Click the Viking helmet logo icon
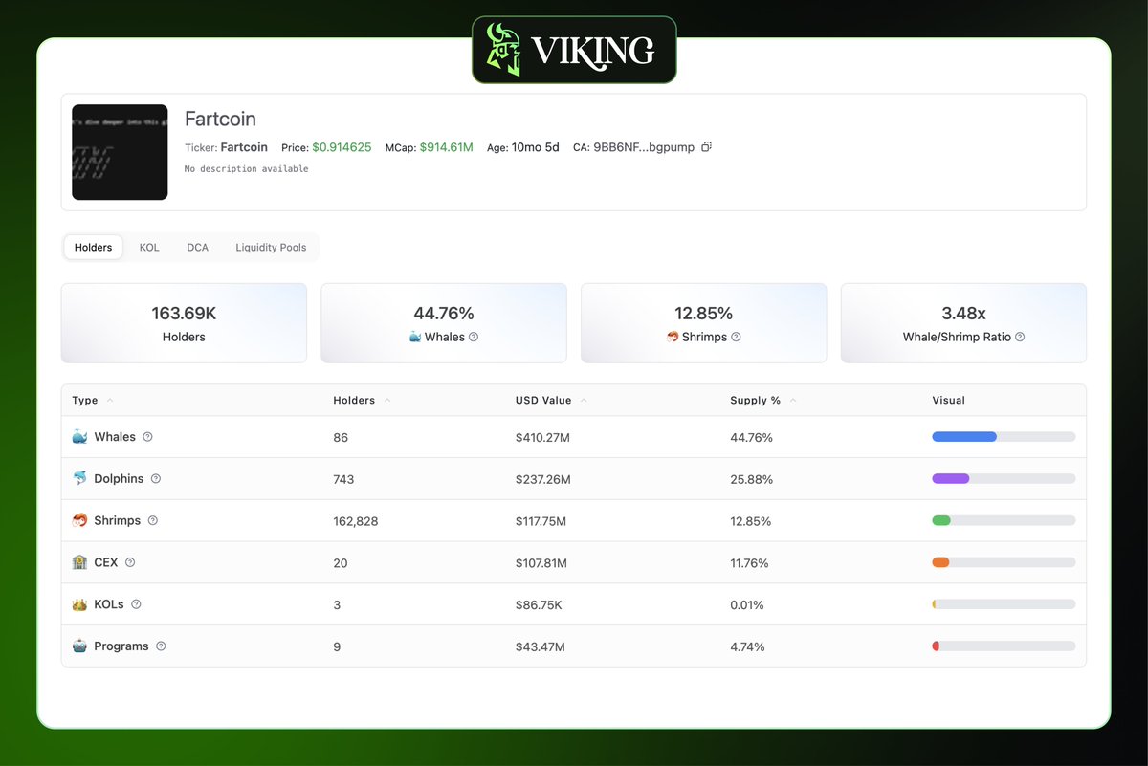Screen dimensions: 1148x766 tap(503, 50)
